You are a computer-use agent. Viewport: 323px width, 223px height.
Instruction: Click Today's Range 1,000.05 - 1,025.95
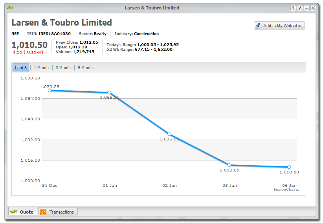coord(143,44)
